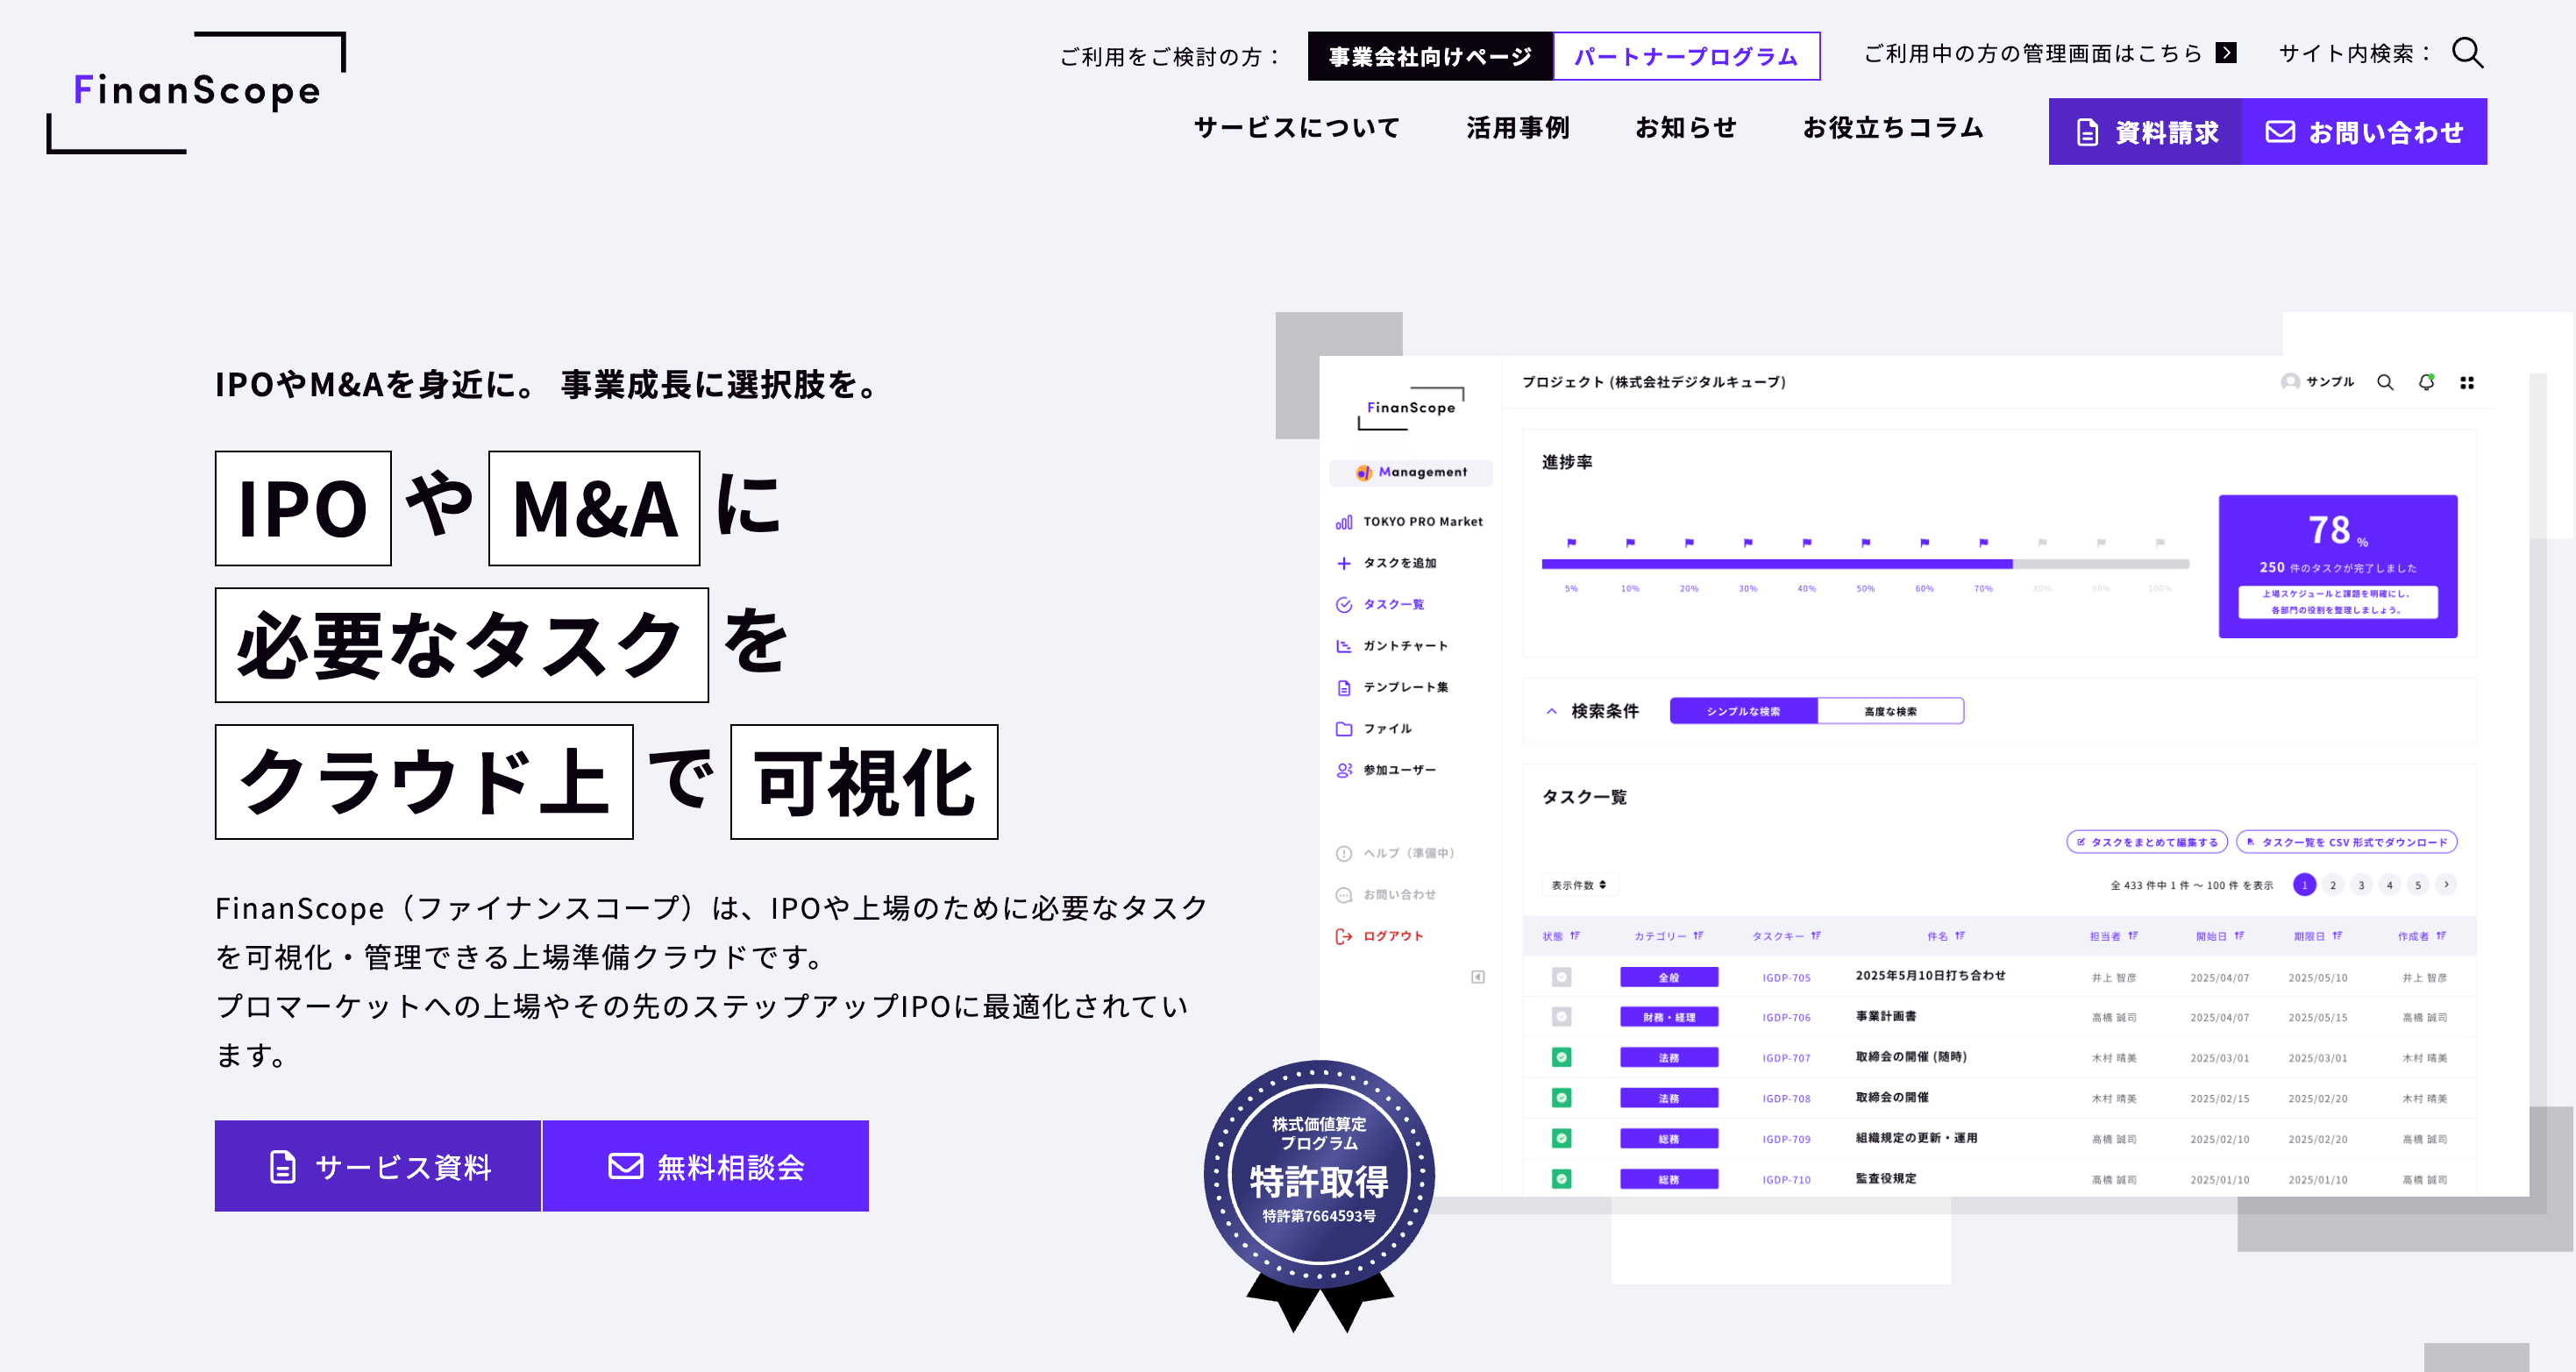Screen dimensions: 2576x1372
Task: Toggle status checkbox for 取締役会の開催 (随時) row
Action: (x=1561, y=1057)
